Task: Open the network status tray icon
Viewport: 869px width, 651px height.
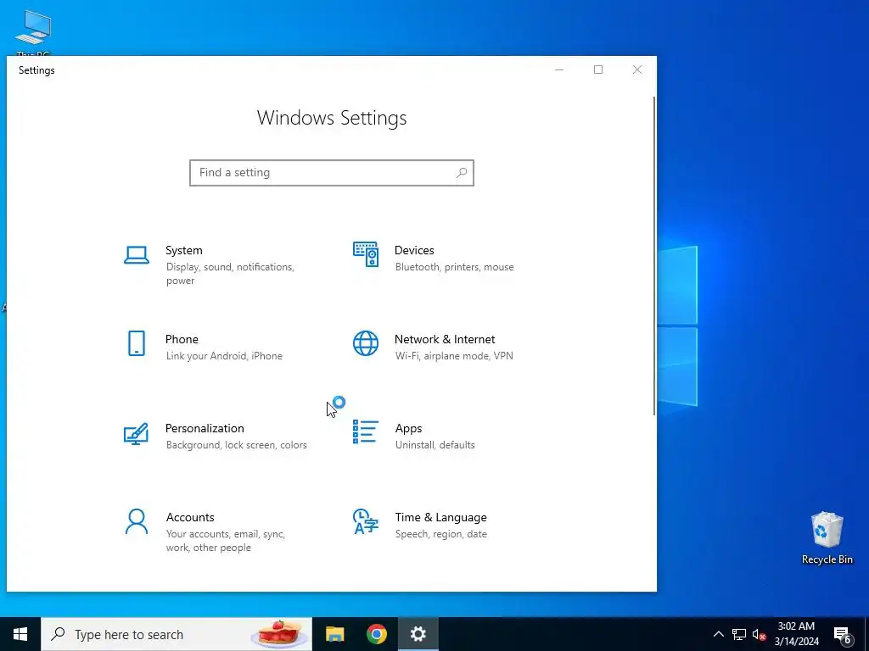Action: (739, 634)
